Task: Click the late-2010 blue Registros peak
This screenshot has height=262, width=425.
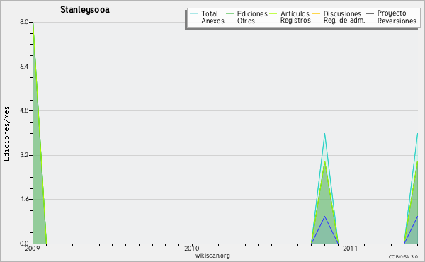Action: (324, 217)
